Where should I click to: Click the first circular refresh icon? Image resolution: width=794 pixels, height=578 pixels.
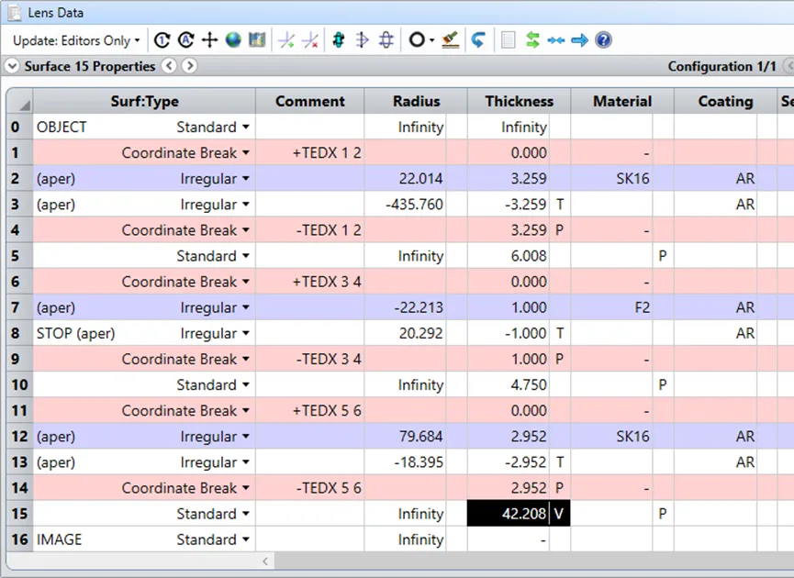(162, 40)
